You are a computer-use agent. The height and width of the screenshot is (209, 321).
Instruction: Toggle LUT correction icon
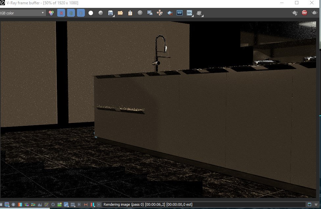73,204
